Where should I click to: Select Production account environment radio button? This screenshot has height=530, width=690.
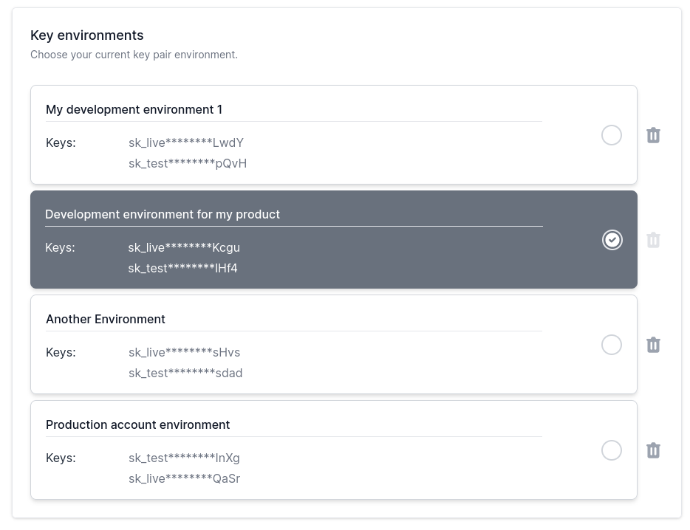(x=612, y=450)
